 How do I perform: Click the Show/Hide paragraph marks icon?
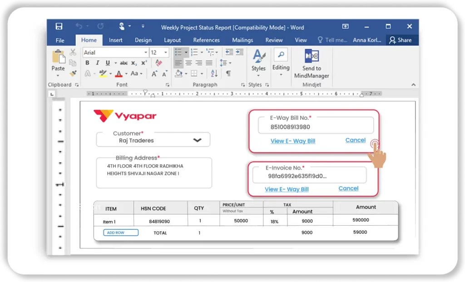click(x=228, y=74)
